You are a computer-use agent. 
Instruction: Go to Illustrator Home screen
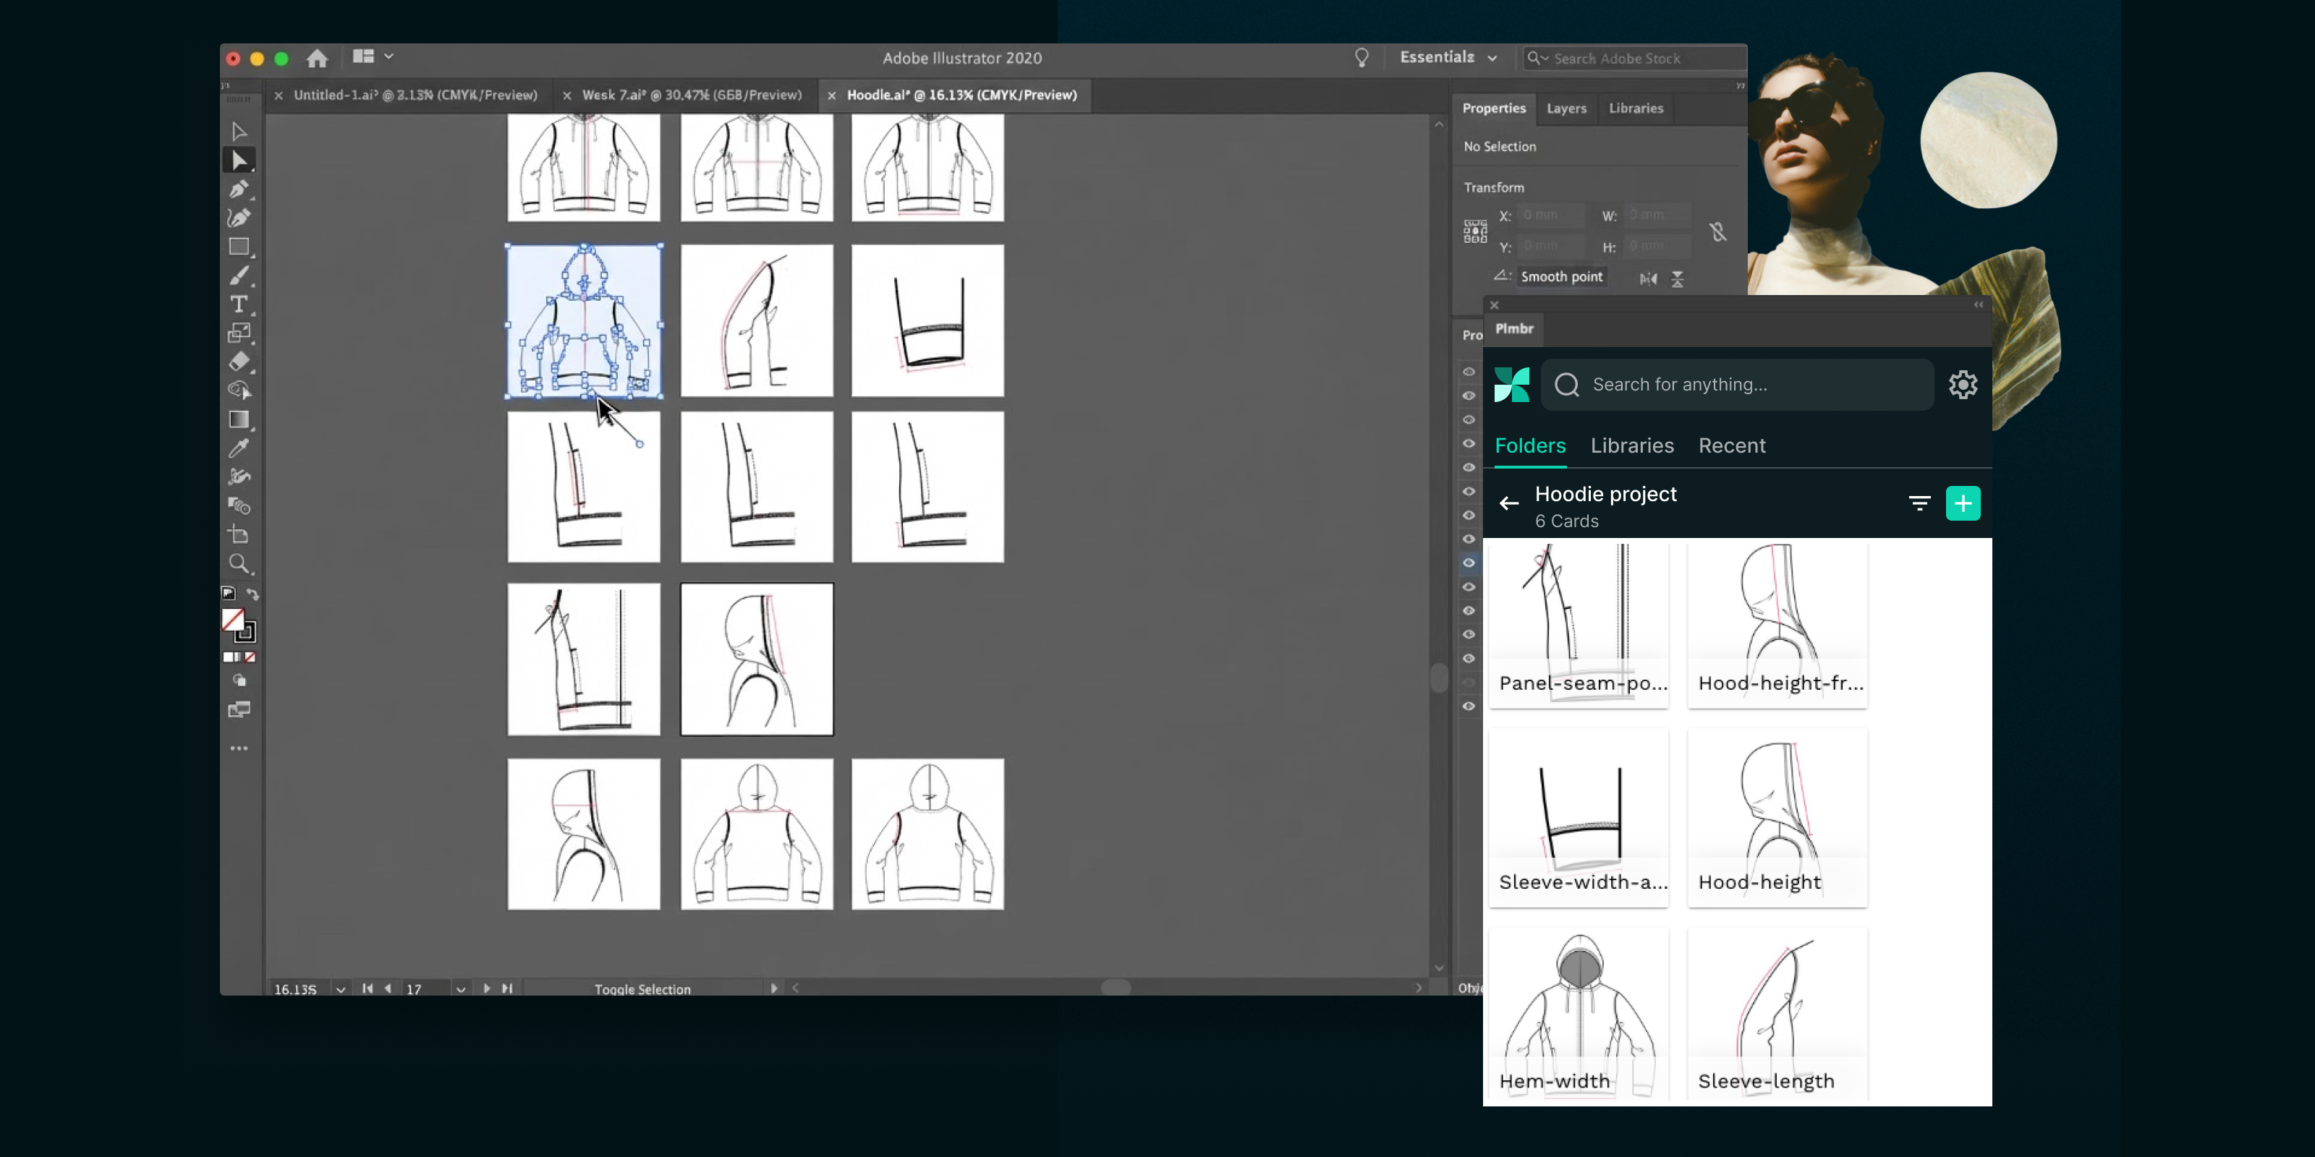click(316, 59)
